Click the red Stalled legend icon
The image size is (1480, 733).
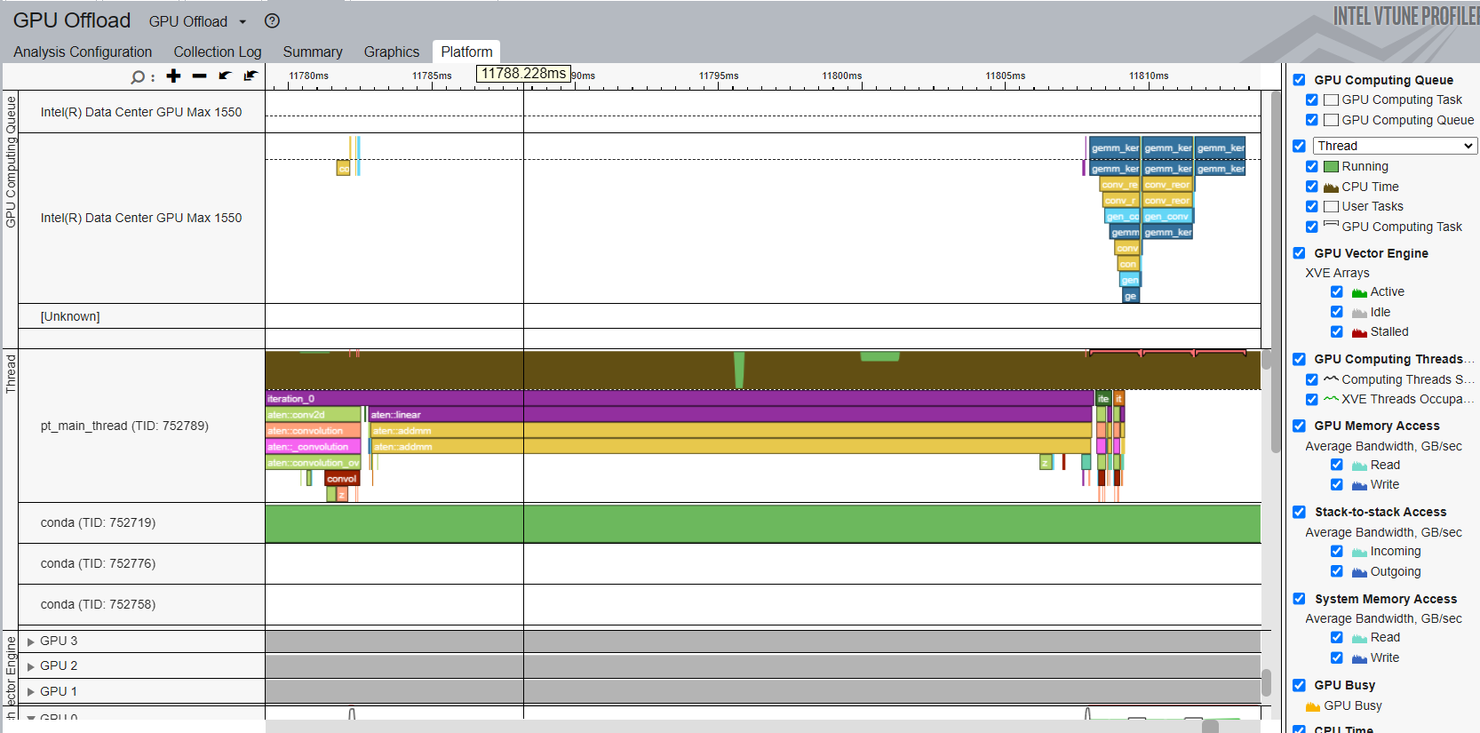point(1359,332)
